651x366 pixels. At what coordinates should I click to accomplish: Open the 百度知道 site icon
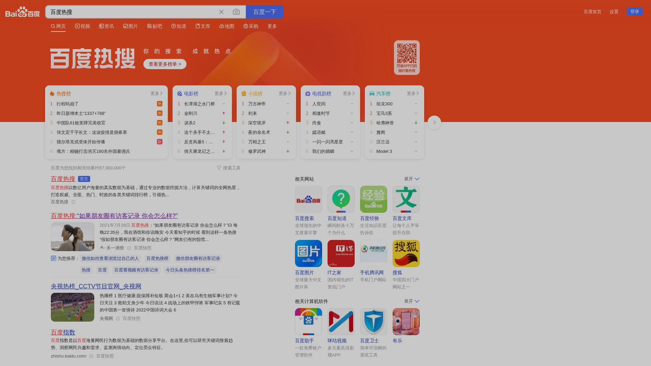[x=341, y=199]
